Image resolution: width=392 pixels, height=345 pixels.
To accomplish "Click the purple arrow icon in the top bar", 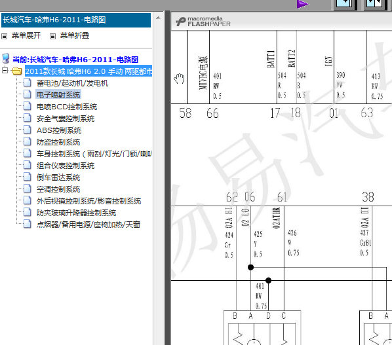I will coord(303,4).
